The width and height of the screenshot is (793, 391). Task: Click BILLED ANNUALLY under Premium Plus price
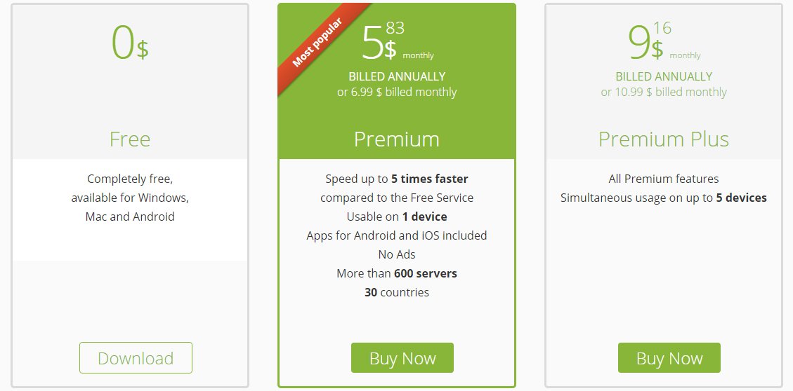pos(664,76)
